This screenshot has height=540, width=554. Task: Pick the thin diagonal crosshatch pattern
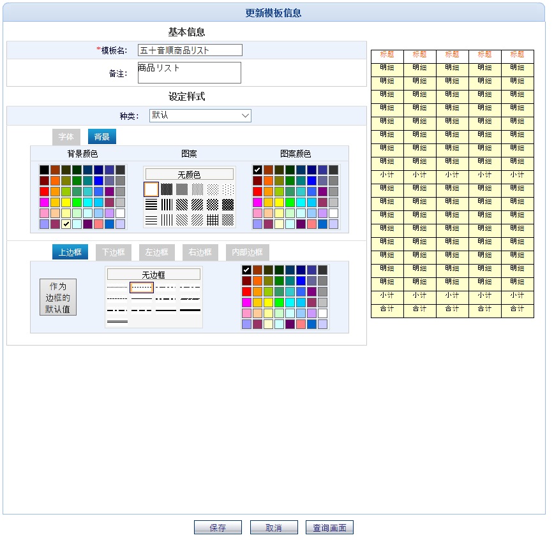coord(228,220)
